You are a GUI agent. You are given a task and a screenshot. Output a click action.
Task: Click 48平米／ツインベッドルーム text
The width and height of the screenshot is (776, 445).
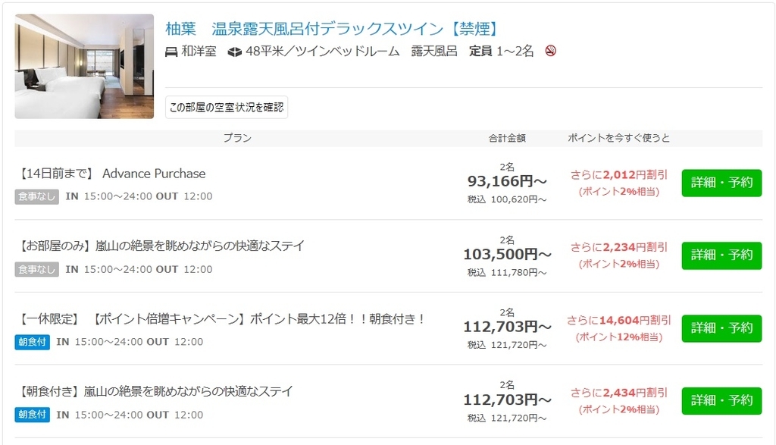click(322, 51)
